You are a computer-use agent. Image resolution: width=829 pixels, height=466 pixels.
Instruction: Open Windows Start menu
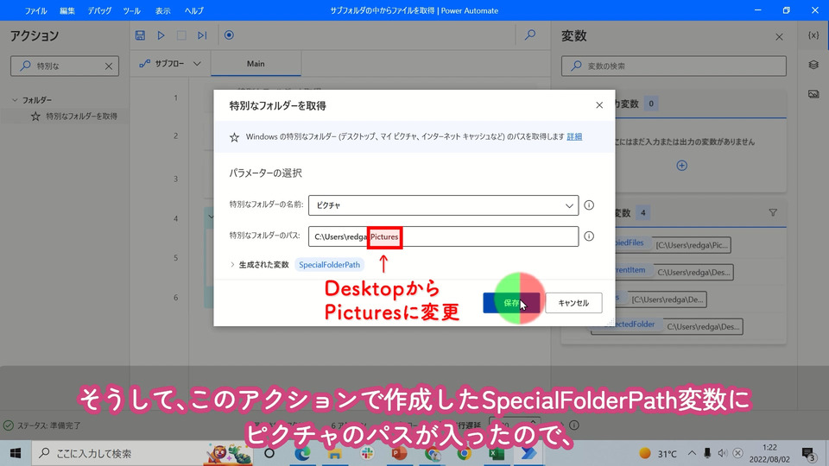click(16, 453)
